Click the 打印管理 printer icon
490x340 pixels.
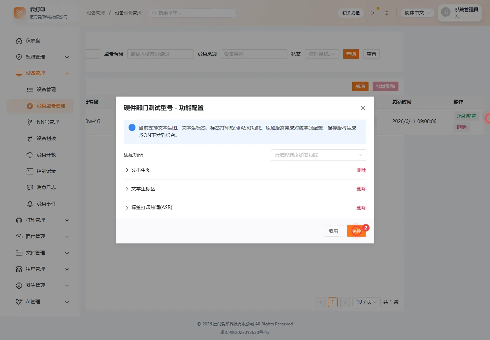(x=19, y=220)
